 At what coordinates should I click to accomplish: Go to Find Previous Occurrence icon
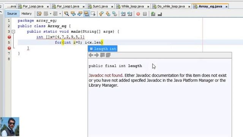[73, 14]
